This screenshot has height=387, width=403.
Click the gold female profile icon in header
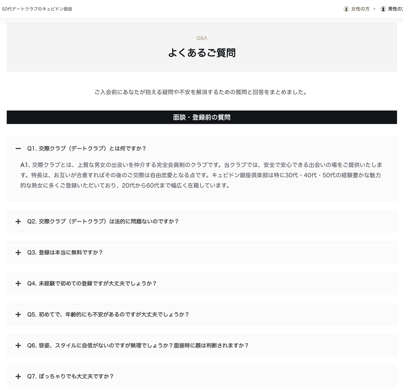pyautogui.click(x=346, y=9)
